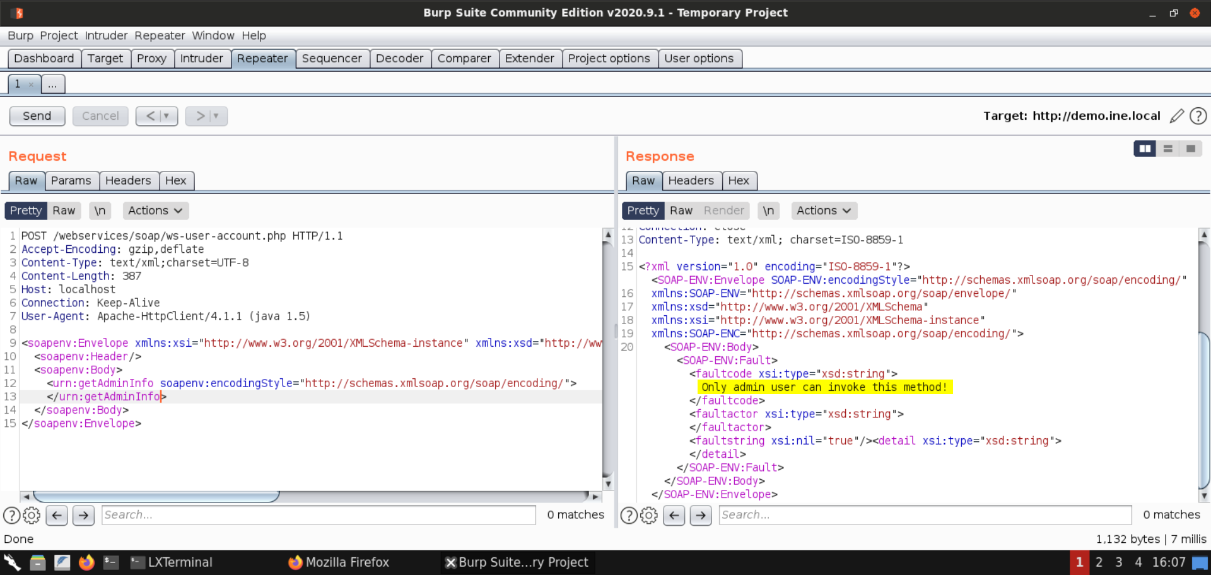Image resolution: width=1211 pixels, height=575 pixels.
Task: Click the edit target pencil icon
Action: pyautogui.click(x=1176, y=116)
